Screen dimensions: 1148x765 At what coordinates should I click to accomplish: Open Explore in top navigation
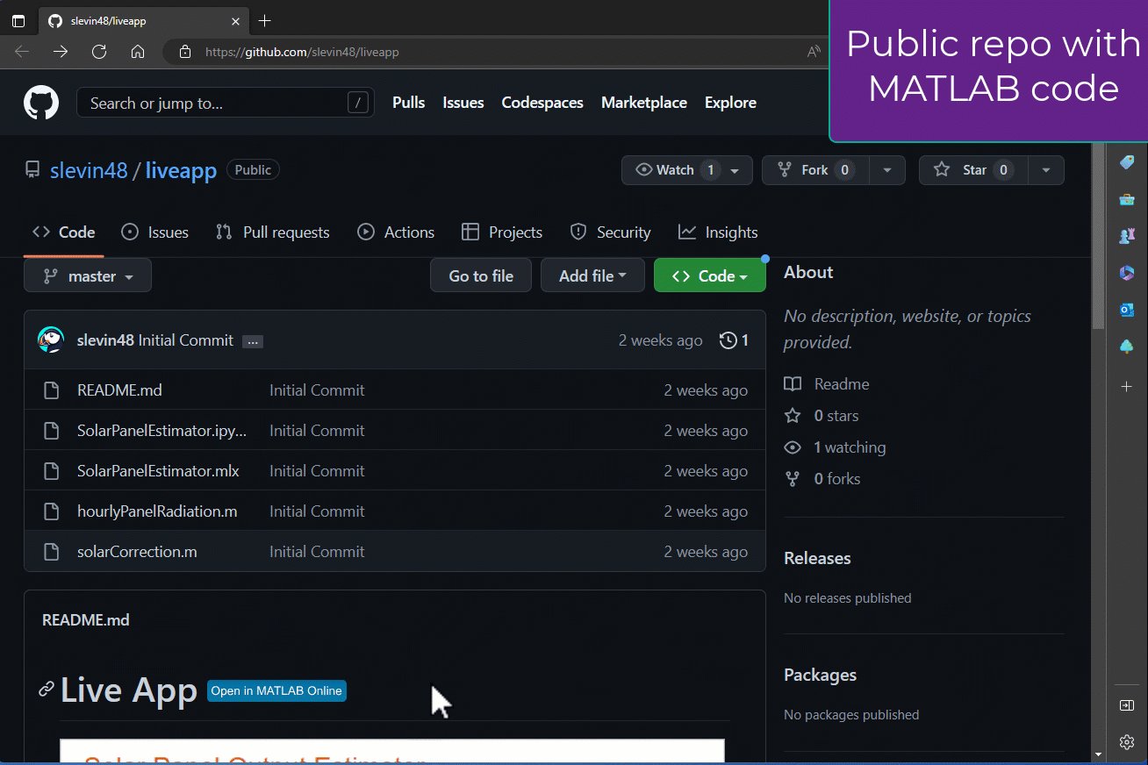tap(730, 103)
